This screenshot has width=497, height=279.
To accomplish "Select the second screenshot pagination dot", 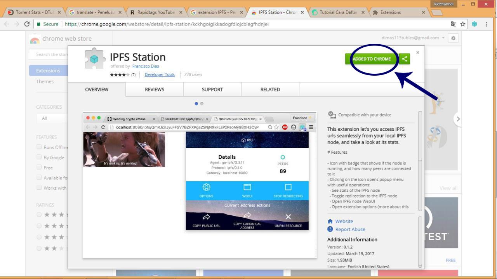I will point(202,104).
